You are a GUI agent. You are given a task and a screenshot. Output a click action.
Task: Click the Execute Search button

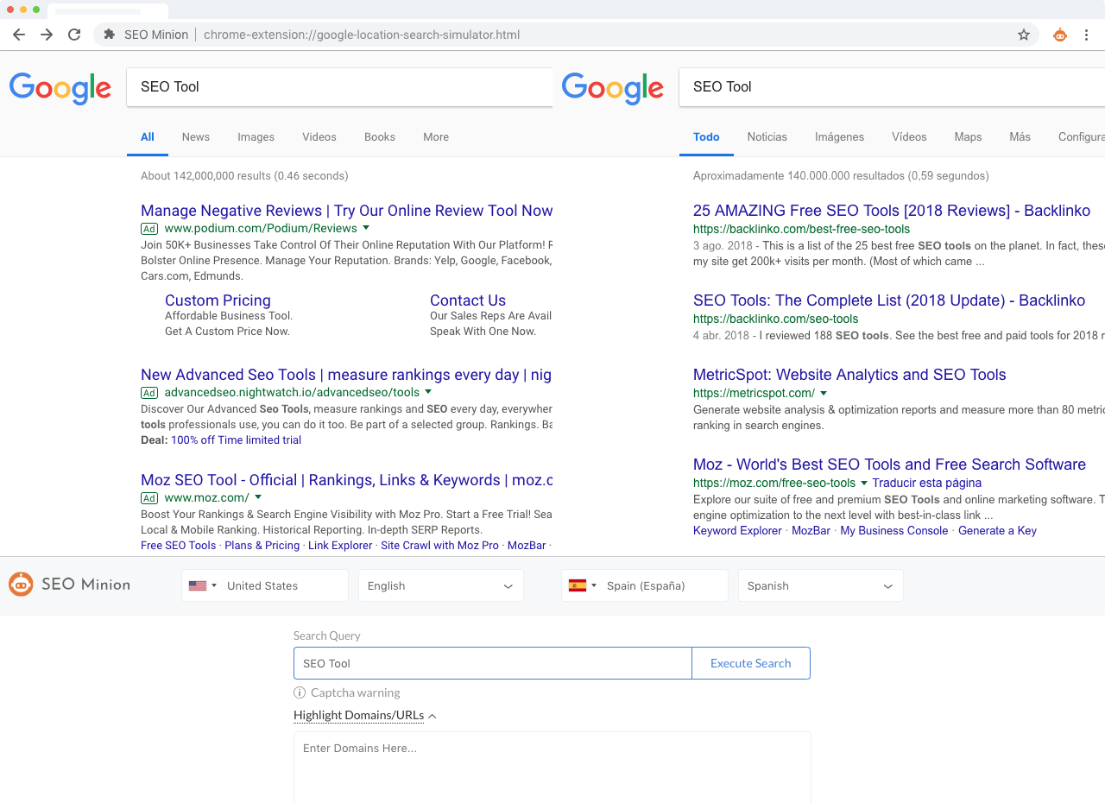tap(751, 663)
